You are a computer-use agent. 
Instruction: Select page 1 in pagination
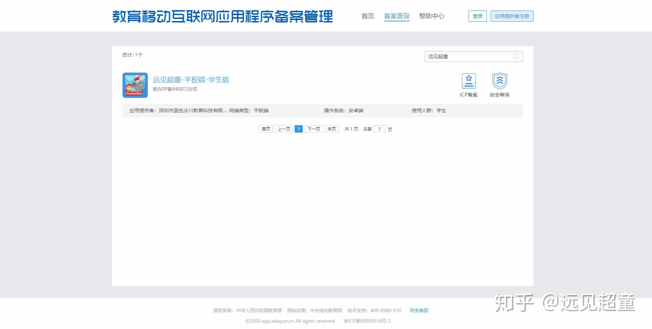coord(298,129)
